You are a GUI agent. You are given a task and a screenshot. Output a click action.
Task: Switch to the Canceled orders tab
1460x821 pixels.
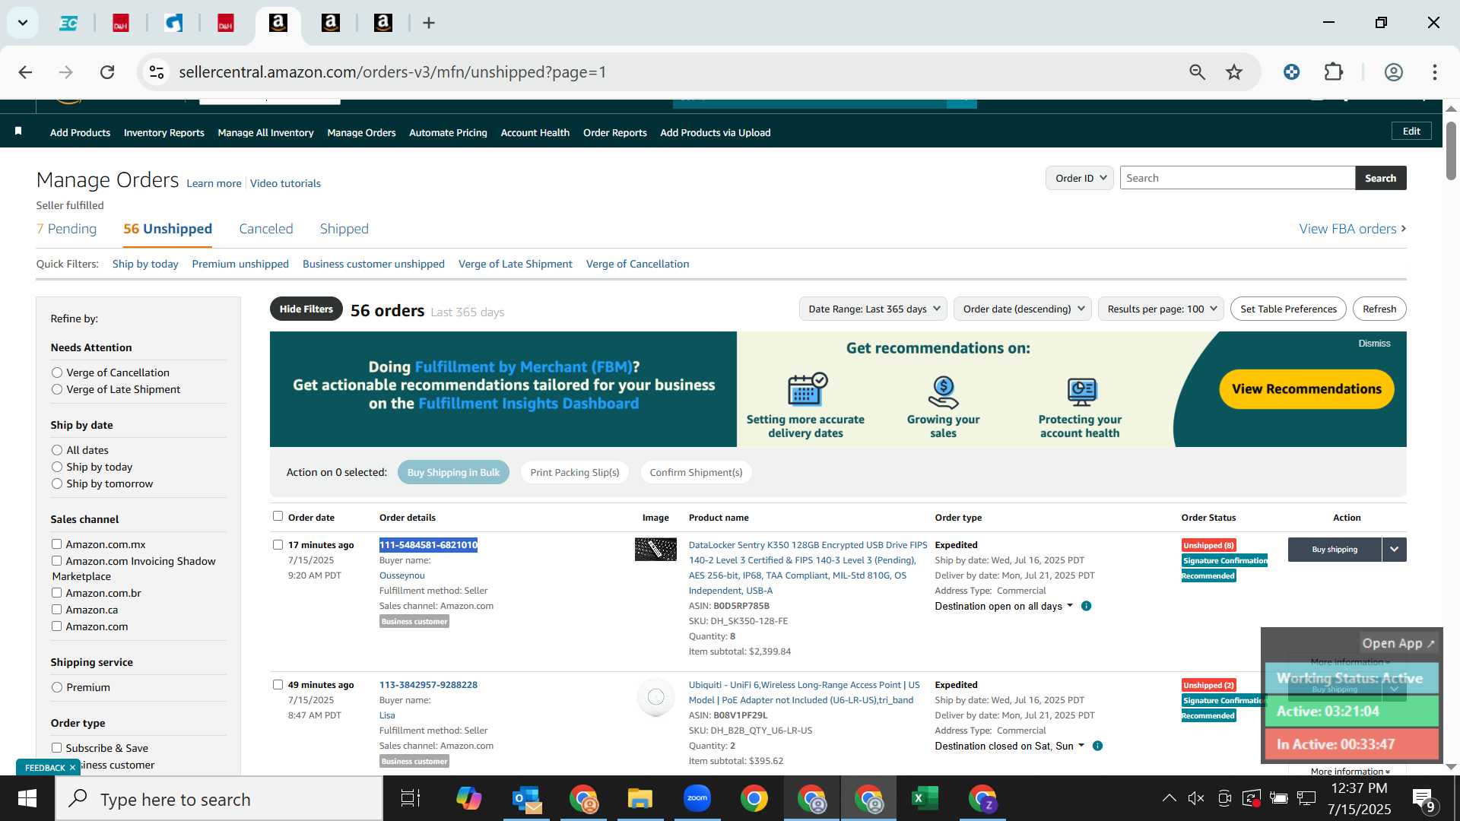point(266,229)
